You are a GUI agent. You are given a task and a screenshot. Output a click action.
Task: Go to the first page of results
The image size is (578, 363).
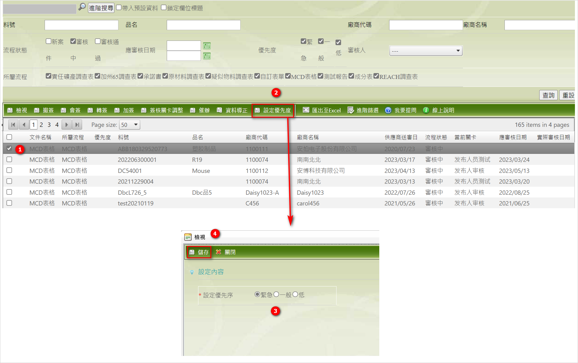(x=13, y=125)
